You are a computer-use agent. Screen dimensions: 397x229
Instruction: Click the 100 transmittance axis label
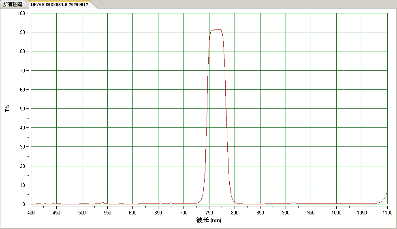[x=21, y=13]
